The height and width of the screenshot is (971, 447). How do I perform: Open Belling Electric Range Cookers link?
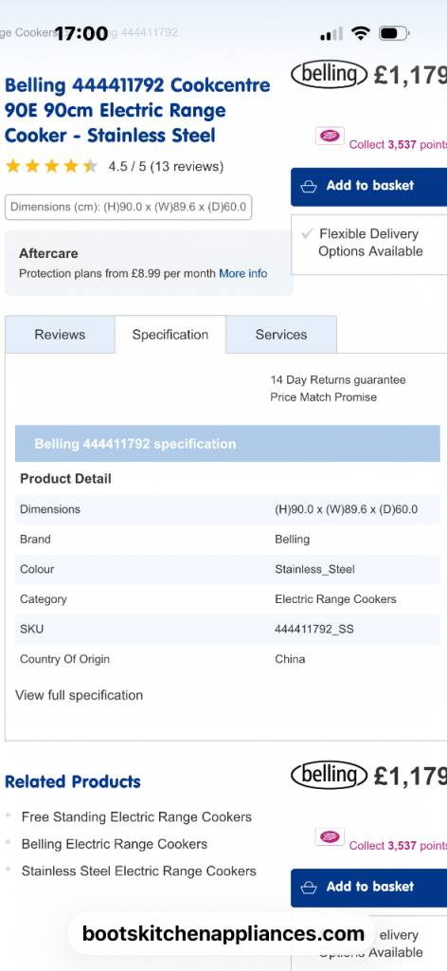[115, 844]
